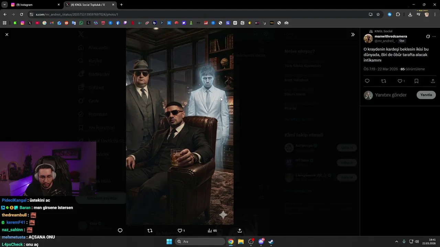Switch to the Instagram browser tab
440x247 pixels.
coord(34,5)
